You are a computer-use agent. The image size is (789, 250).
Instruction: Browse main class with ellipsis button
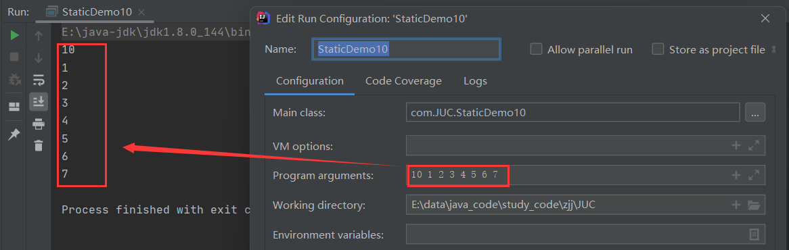coord(754,112)
